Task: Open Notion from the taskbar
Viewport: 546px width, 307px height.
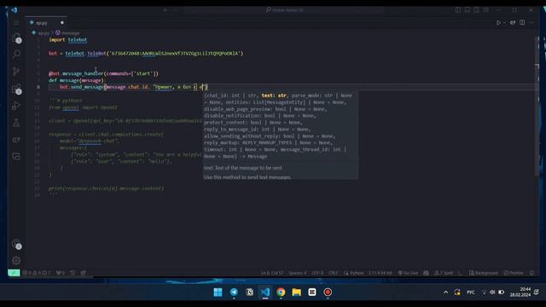Action: click(x=249, y=292)
